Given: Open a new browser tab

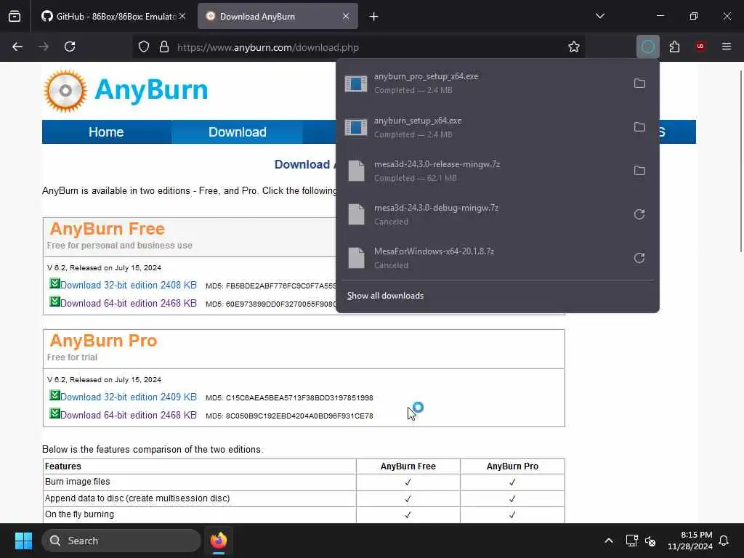Looking at the screenshot, I should tap(374, 17).
